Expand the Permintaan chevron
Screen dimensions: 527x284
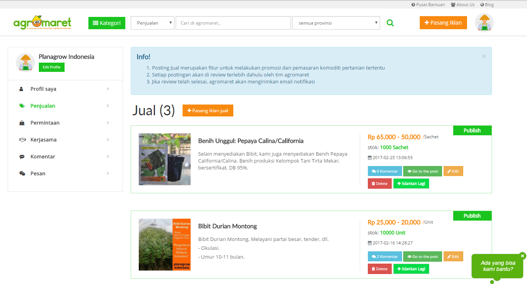tap(108, 123)
